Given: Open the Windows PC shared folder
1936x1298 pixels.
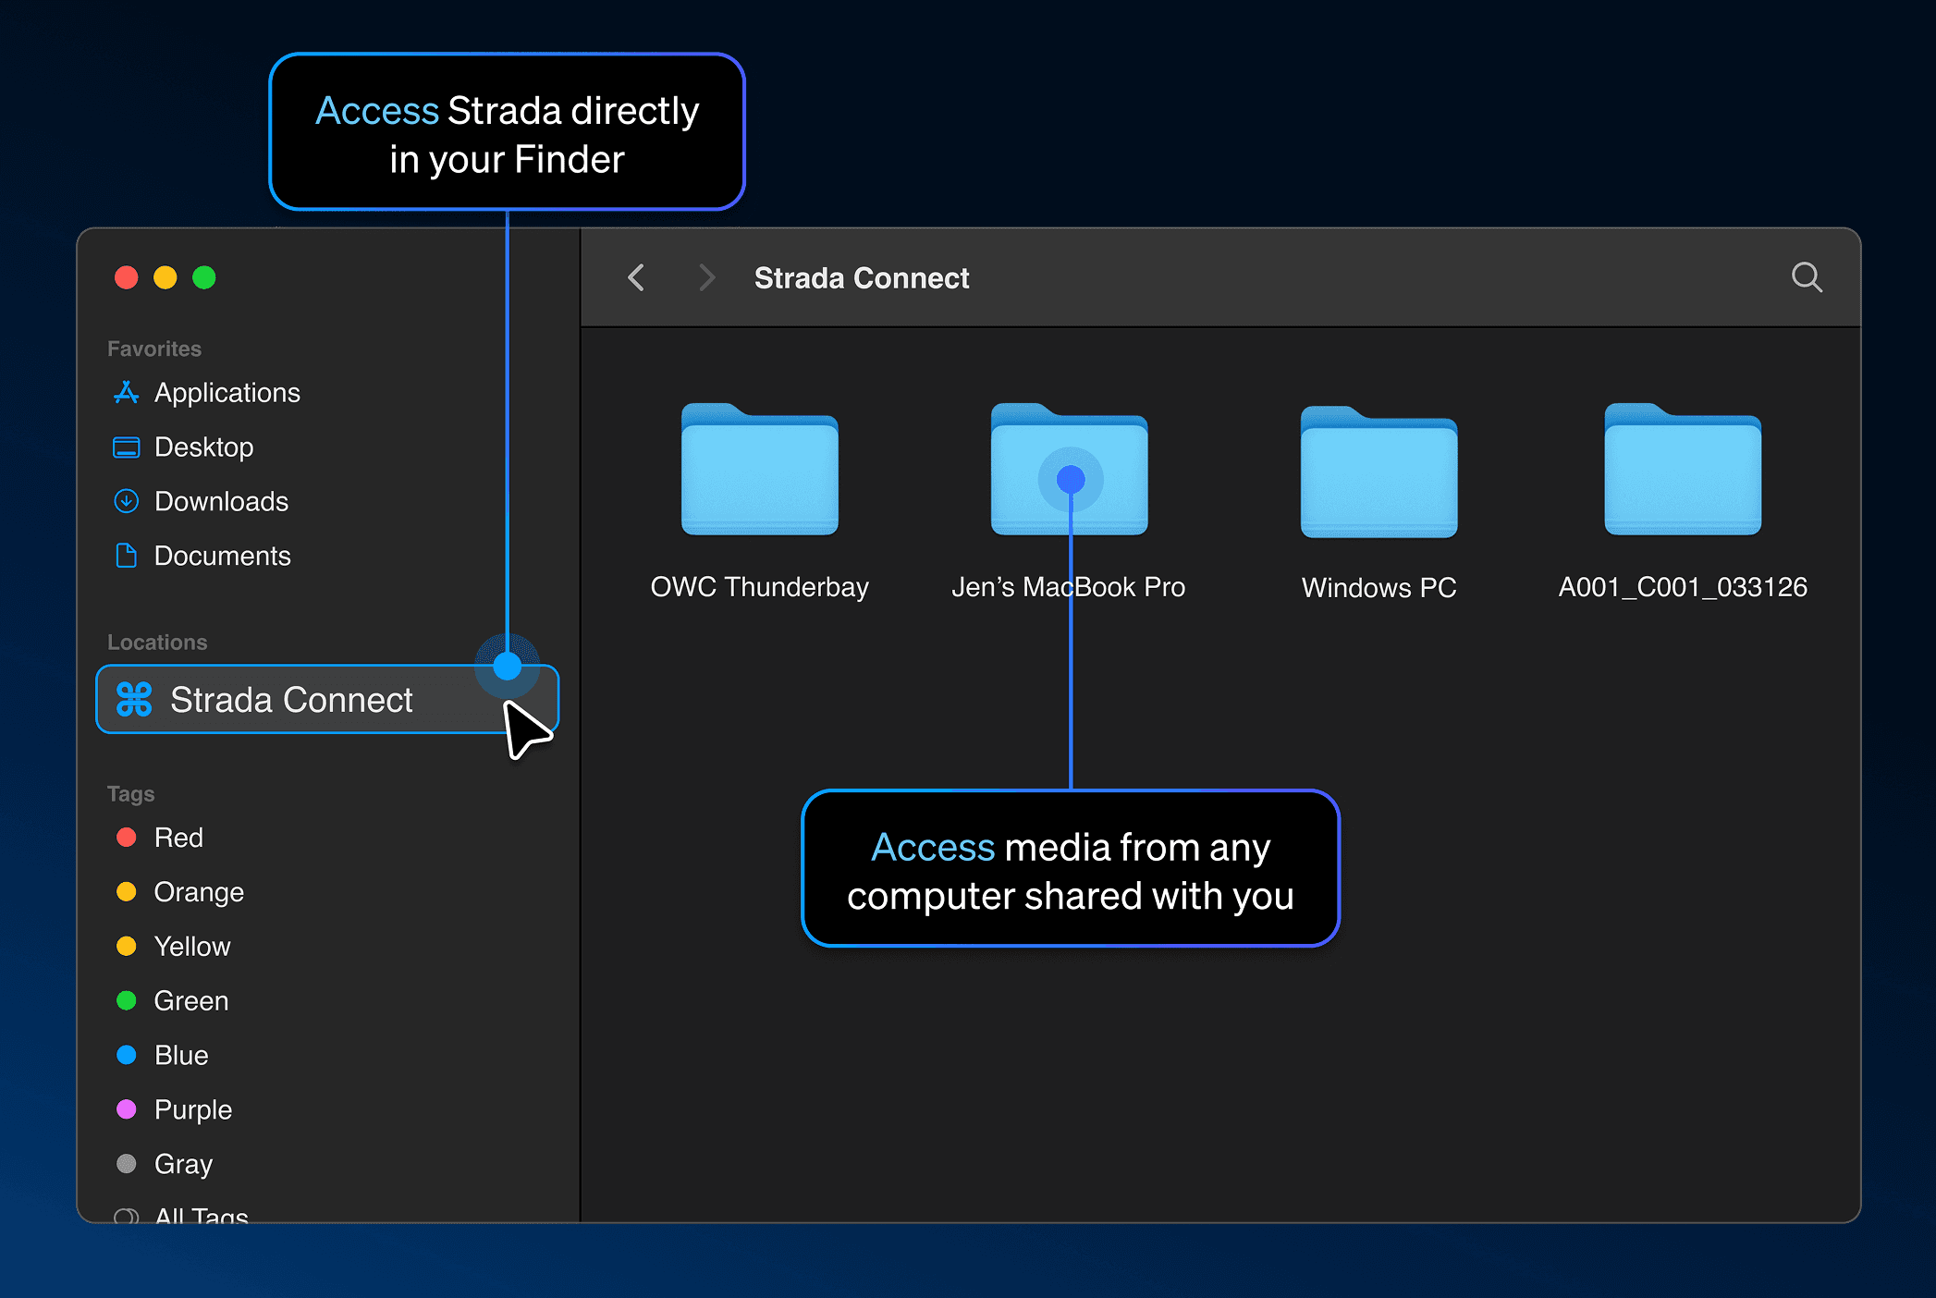Looking at the screenshot, I should tap(1377, 471).
